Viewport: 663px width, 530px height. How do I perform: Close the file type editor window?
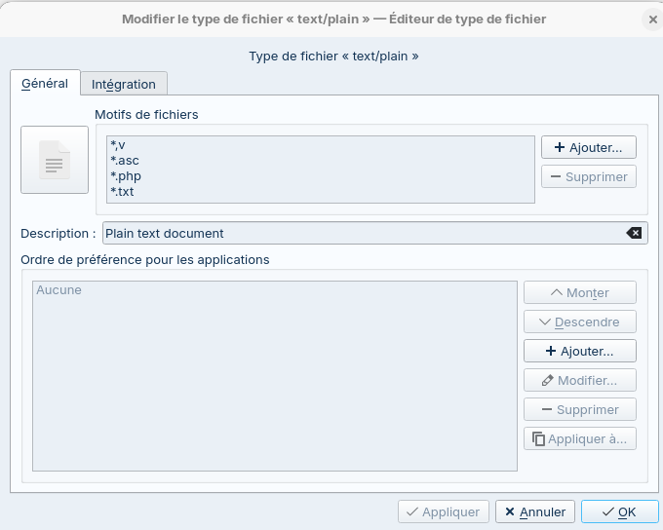tap(651, 19)
